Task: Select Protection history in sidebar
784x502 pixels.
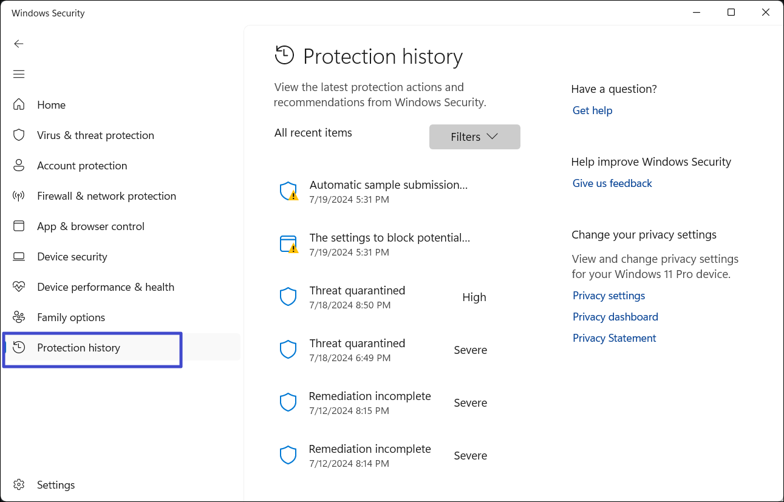Action: click(78, 348)
